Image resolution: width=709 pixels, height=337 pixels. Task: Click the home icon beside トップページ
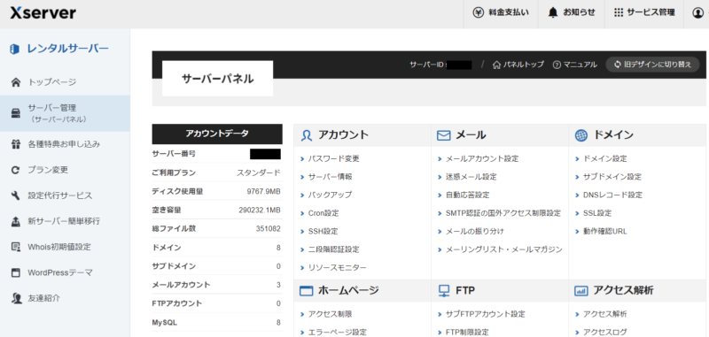click(x=16, y=82)
